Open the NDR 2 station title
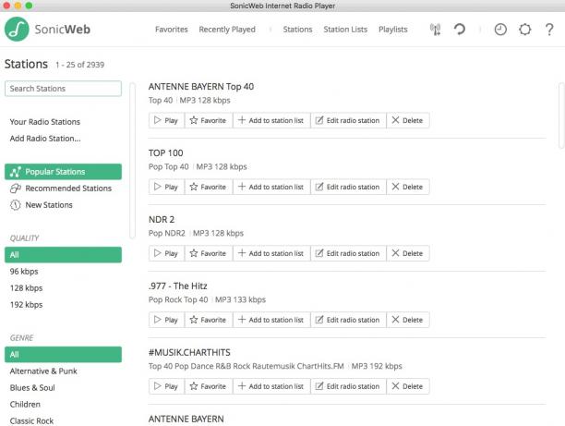 click(162, 219)
